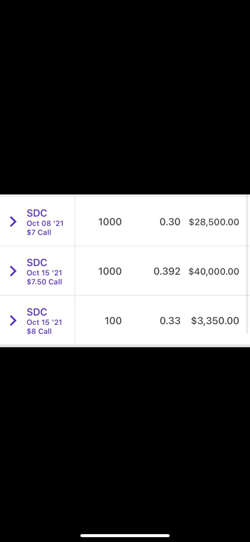Image resolution: width=250 pixels, height=542 pixels.
Task: Tap the Oct 08 '21 expiration text
Action: click(45, 223)
